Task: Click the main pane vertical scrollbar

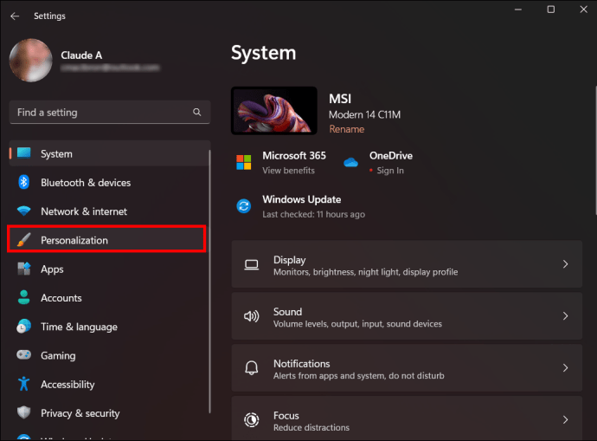Action: [595, 151]
